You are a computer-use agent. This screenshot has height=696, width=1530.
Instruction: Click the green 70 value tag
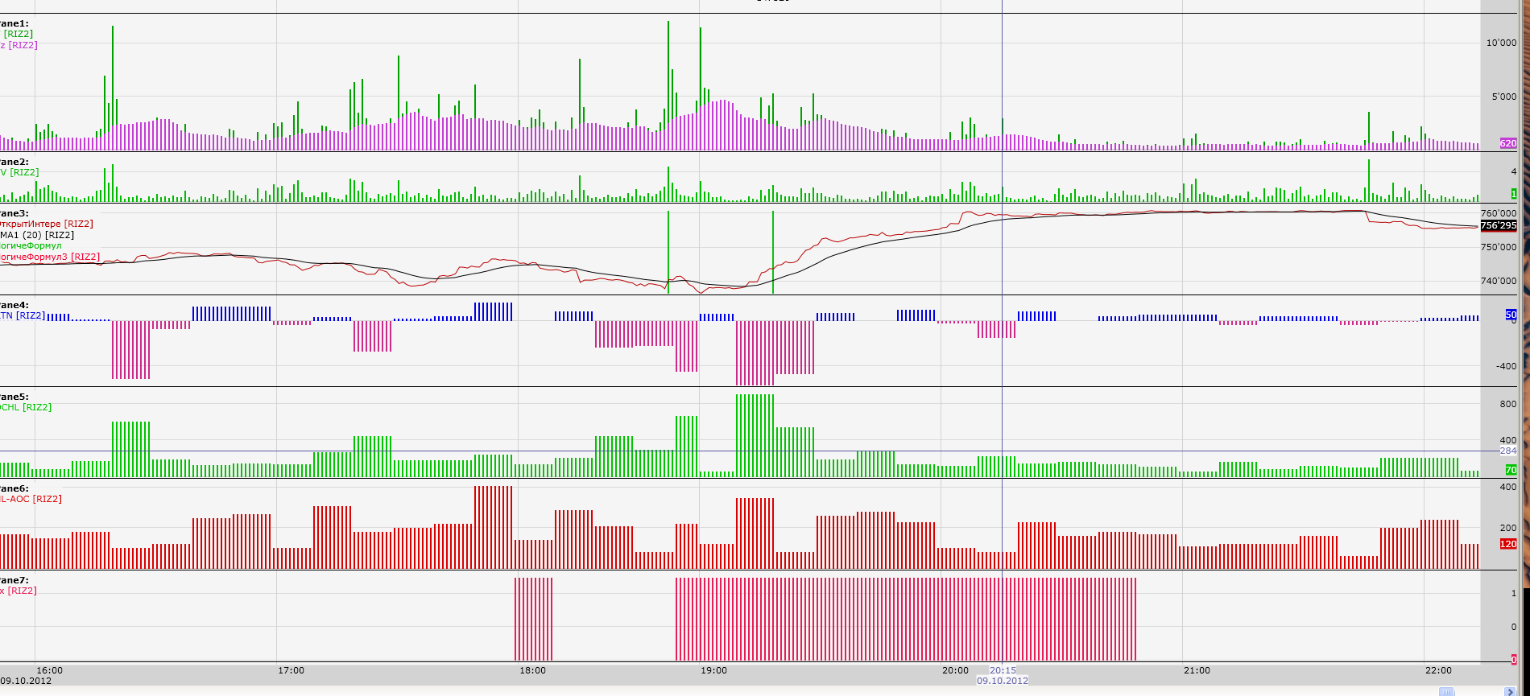[1511, 470]
